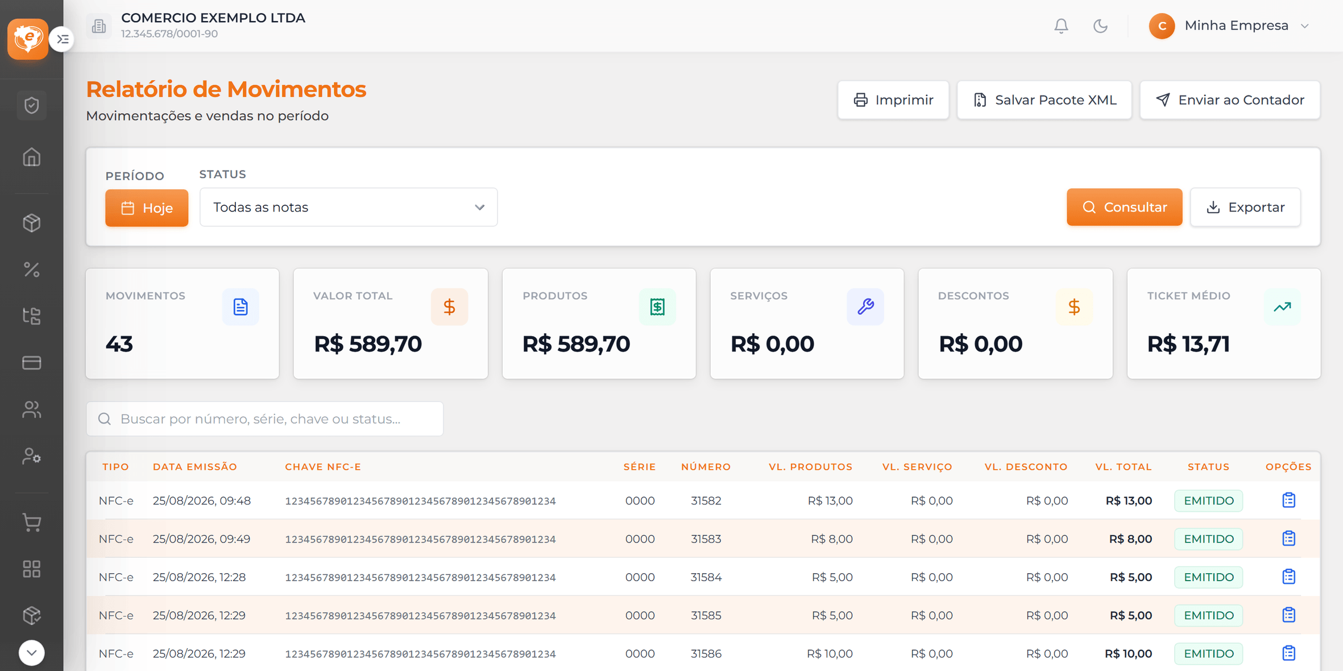Focus the search field Buscar por número

[265, 419]
